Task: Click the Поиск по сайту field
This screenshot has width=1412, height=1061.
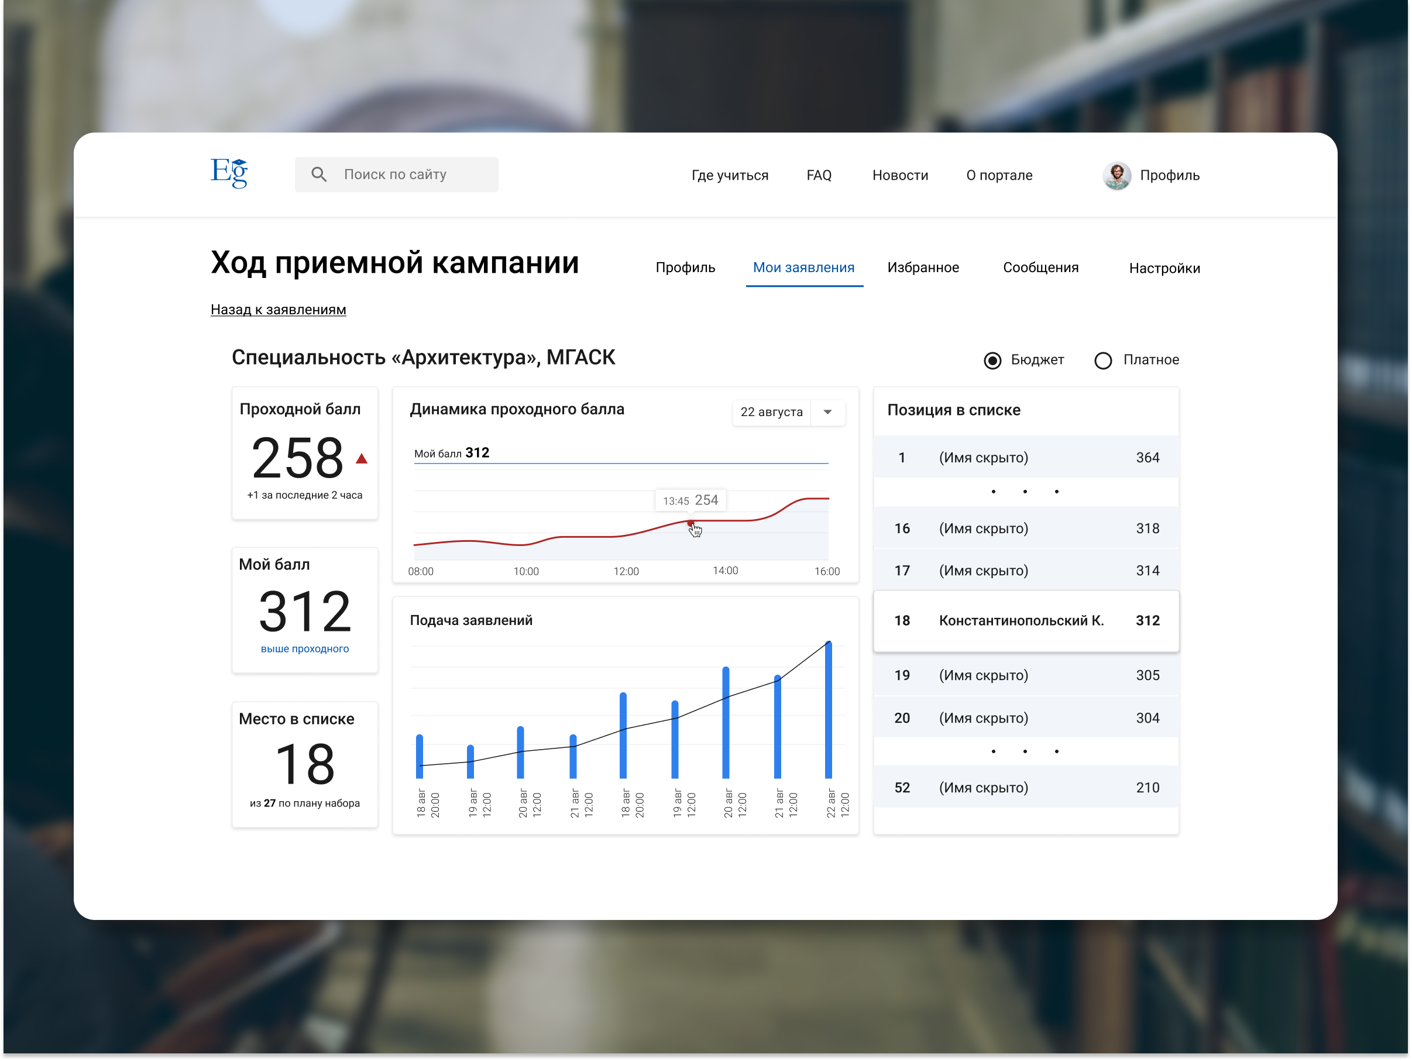Action: click(x=408, y=174)
